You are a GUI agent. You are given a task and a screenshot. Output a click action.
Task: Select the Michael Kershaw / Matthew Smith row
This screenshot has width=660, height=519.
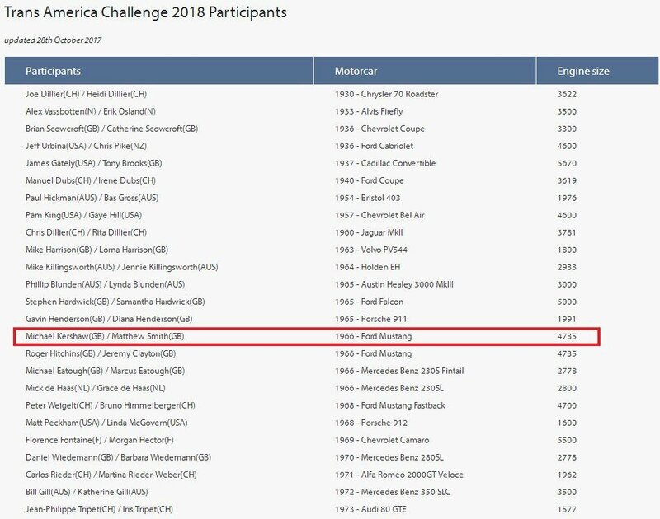306,337
